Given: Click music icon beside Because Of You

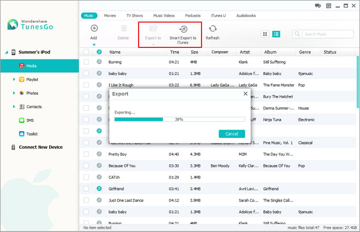Looking at the screenshot, I should pyautogui.click(x=99, y=165).
